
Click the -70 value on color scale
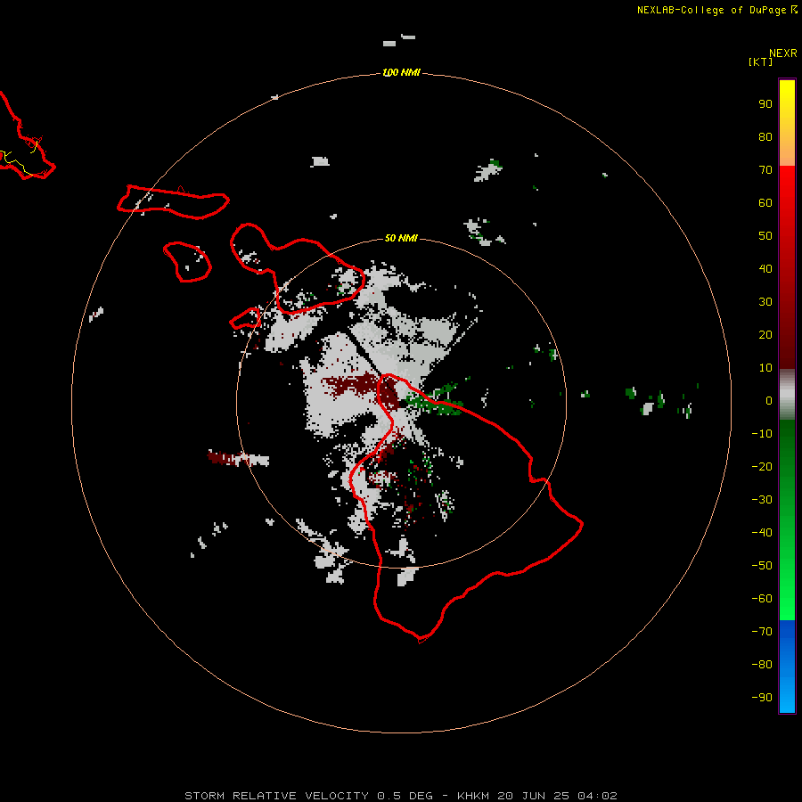coord(762,632)
